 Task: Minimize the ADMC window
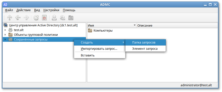point(206,5)
